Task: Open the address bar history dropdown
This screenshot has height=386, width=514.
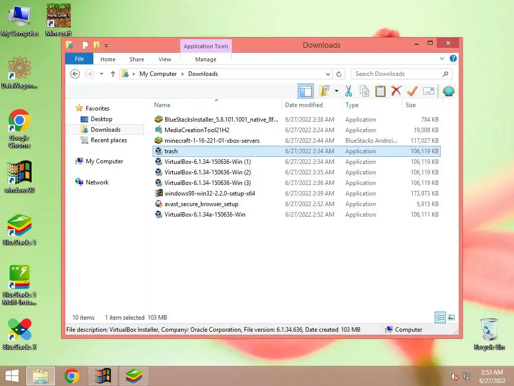Action: pyautogui.click(x=327, y=74)
